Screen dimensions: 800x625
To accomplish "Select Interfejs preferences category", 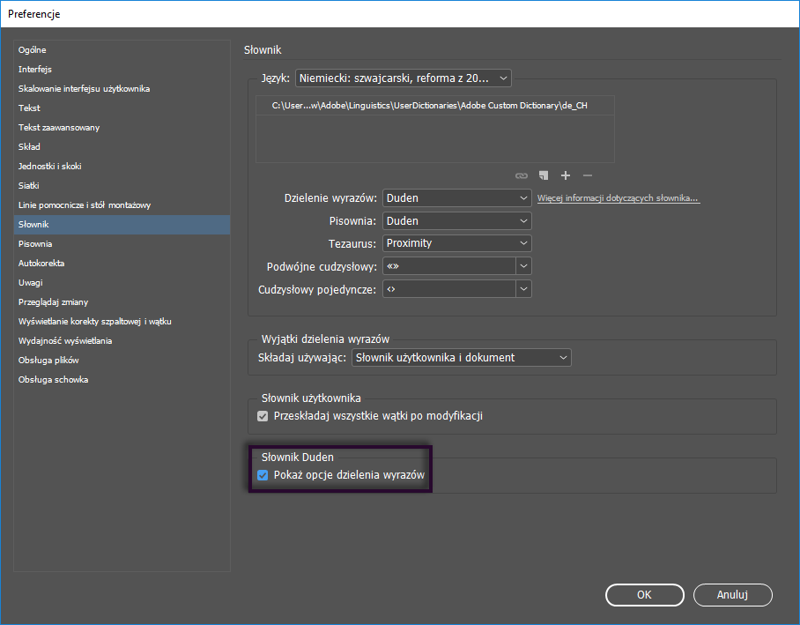I will tap(122, 70).
